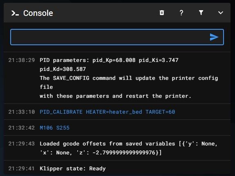
Task: Click the M106 S255 command entry
Action: [x=54, y=128]
